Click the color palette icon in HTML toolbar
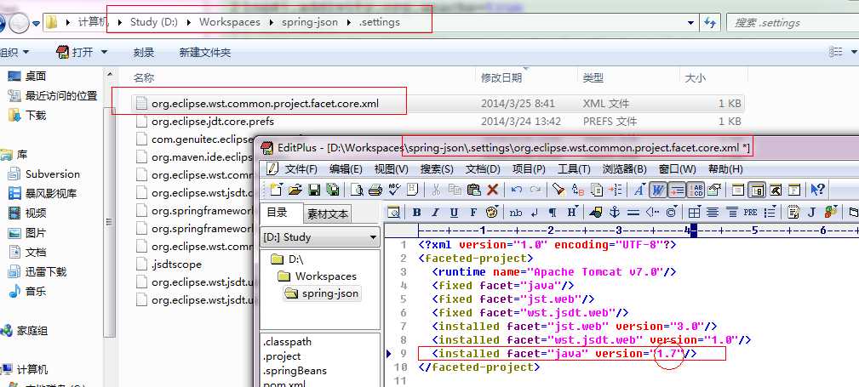This screenshot has width=859, height=387. 492,212
